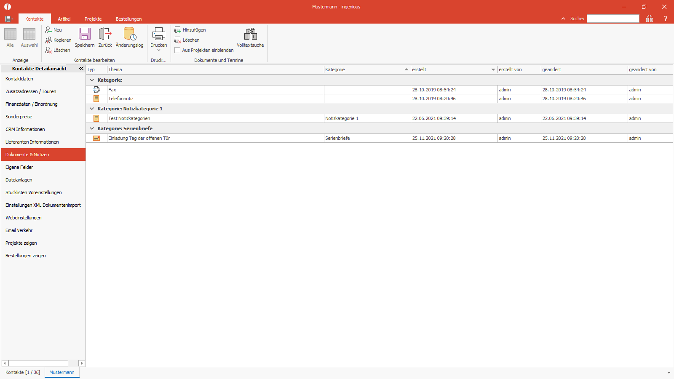Click the Drucken printer icon
This screenshot has width=674, height=379.
(159, 34)
